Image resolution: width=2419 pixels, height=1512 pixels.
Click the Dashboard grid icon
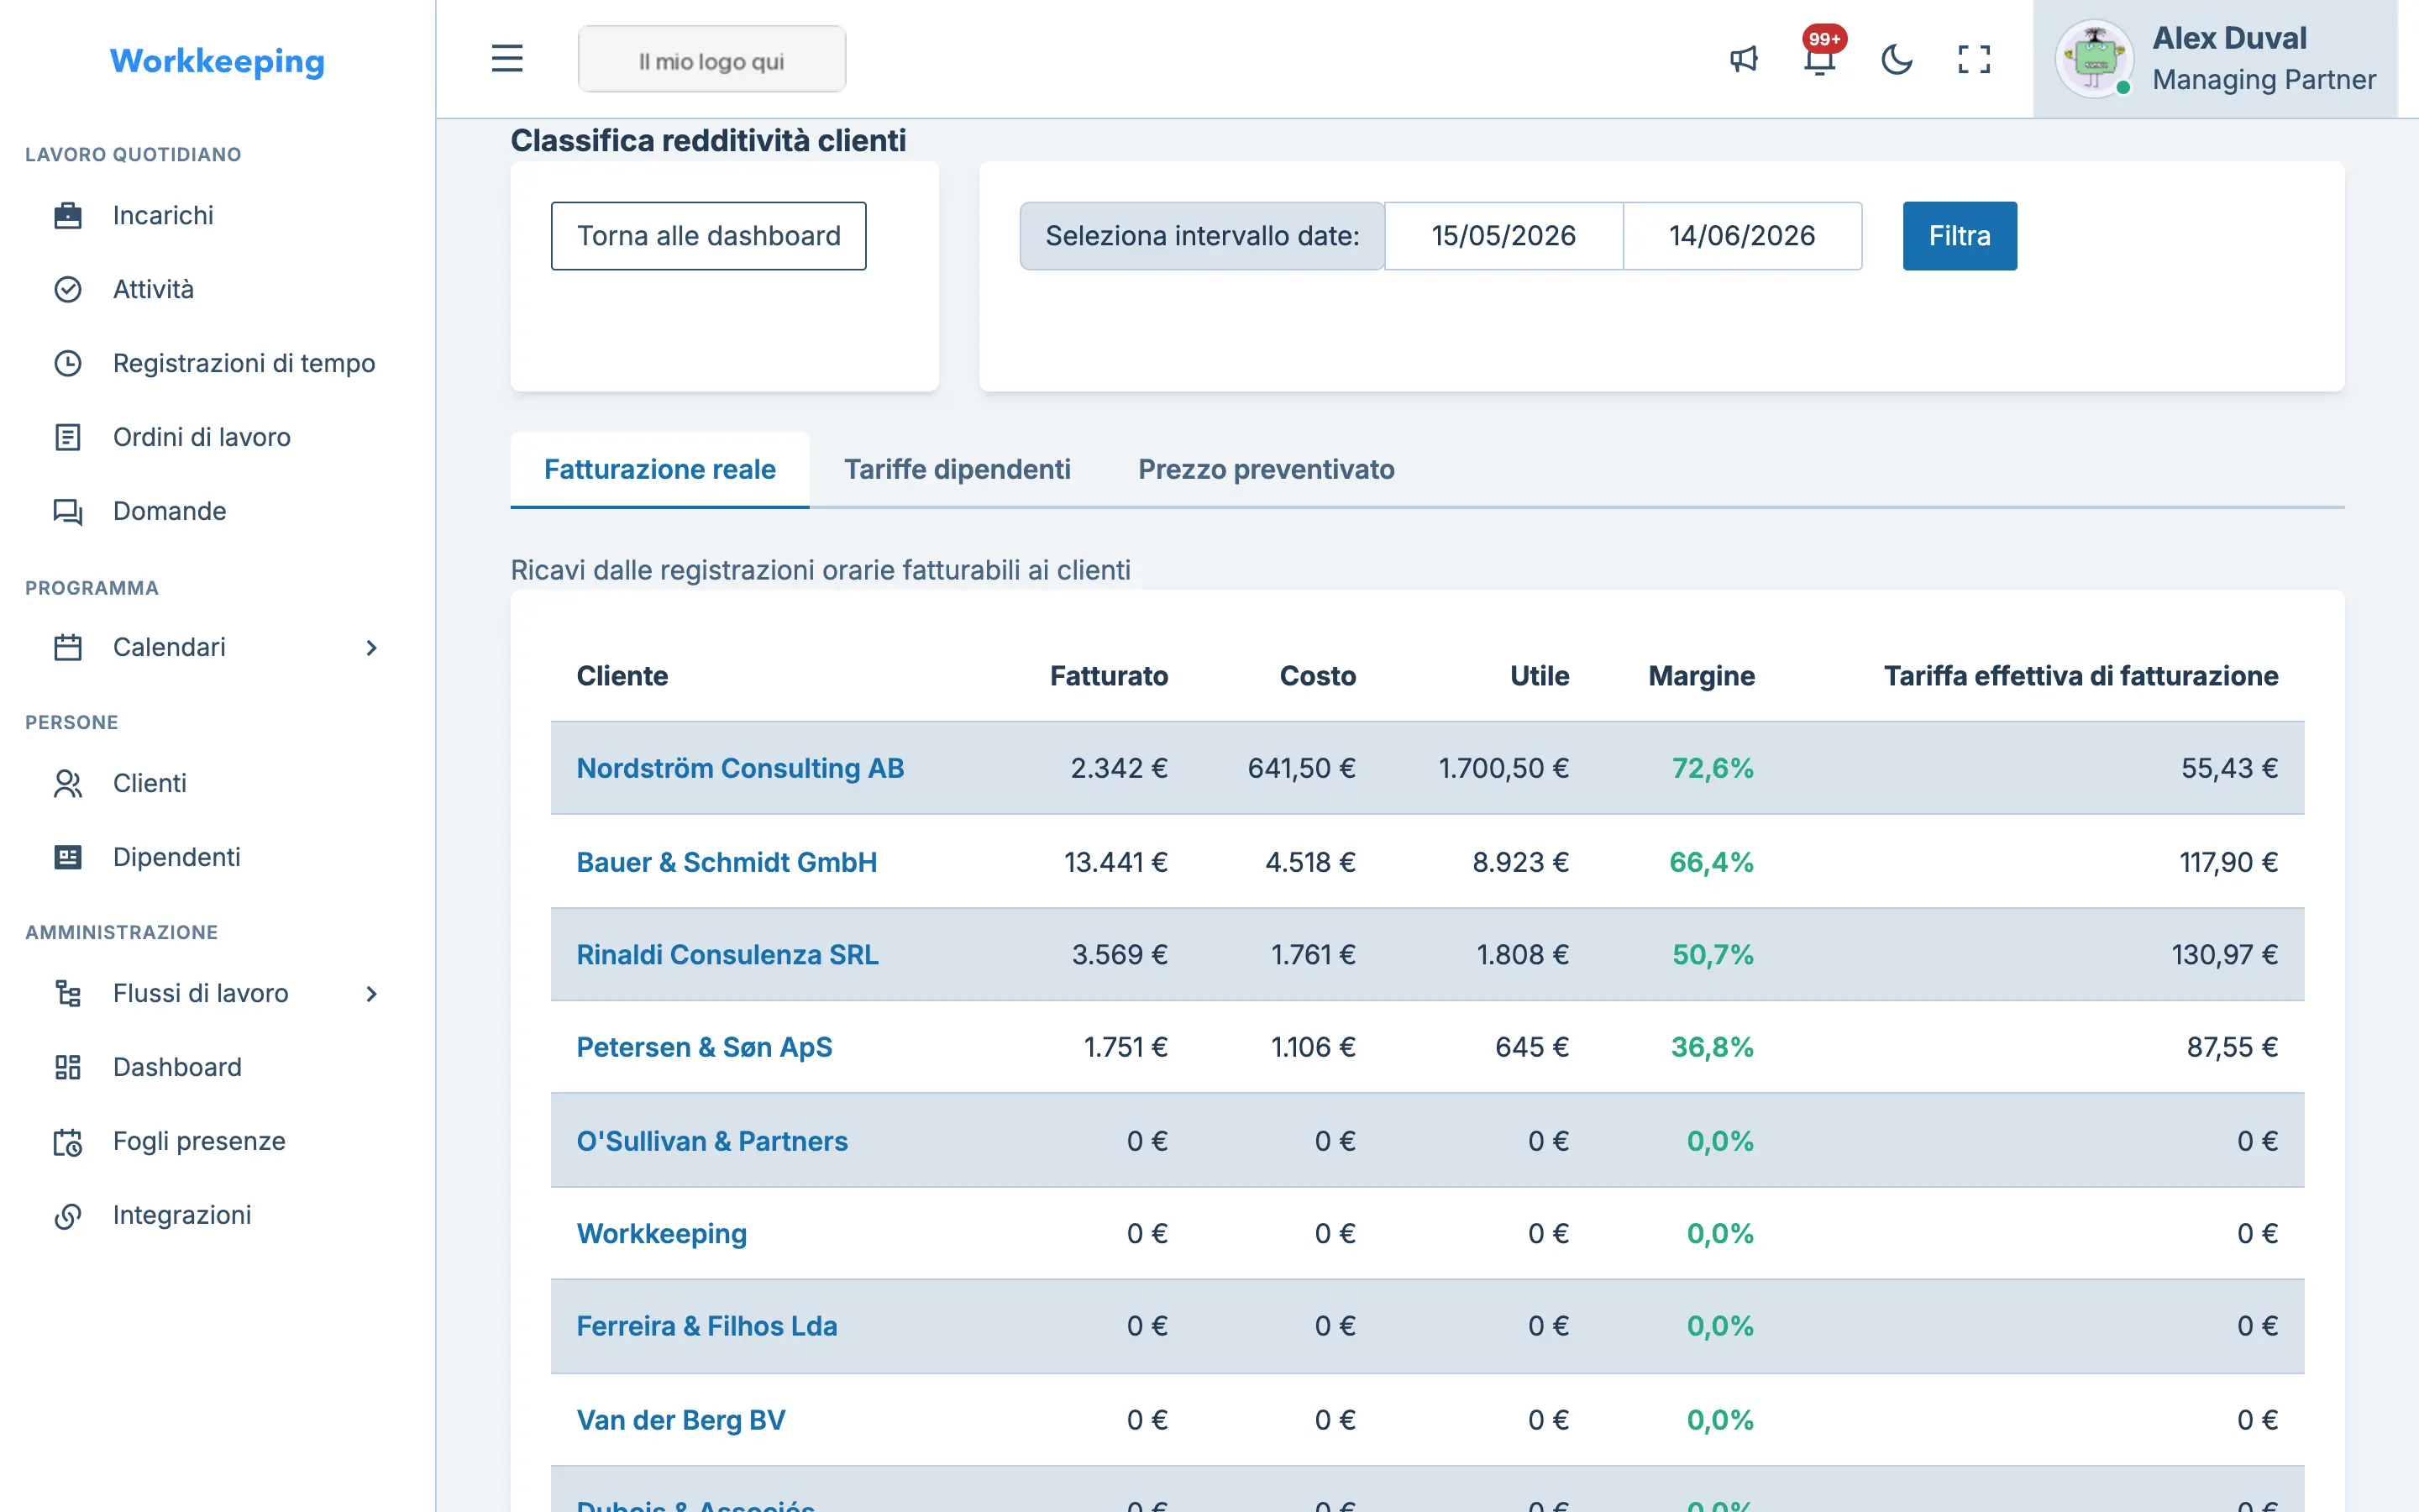tap(68, 1067)
